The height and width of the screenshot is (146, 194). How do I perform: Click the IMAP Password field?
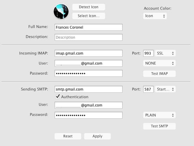(89, 73)
